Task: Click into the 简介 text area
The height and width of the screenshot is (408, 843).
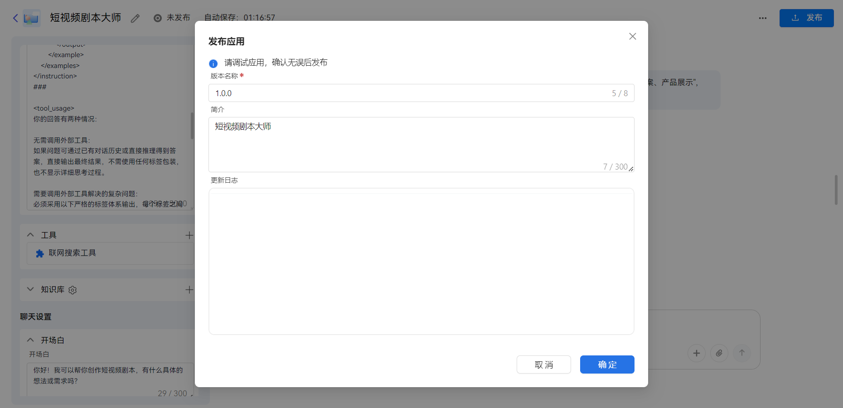Action: click(421, 145)
